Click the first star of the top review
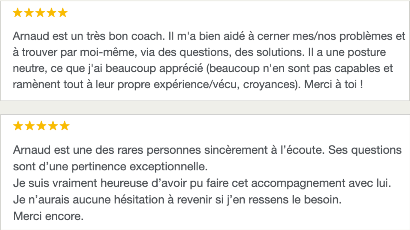 pos(18,13)
